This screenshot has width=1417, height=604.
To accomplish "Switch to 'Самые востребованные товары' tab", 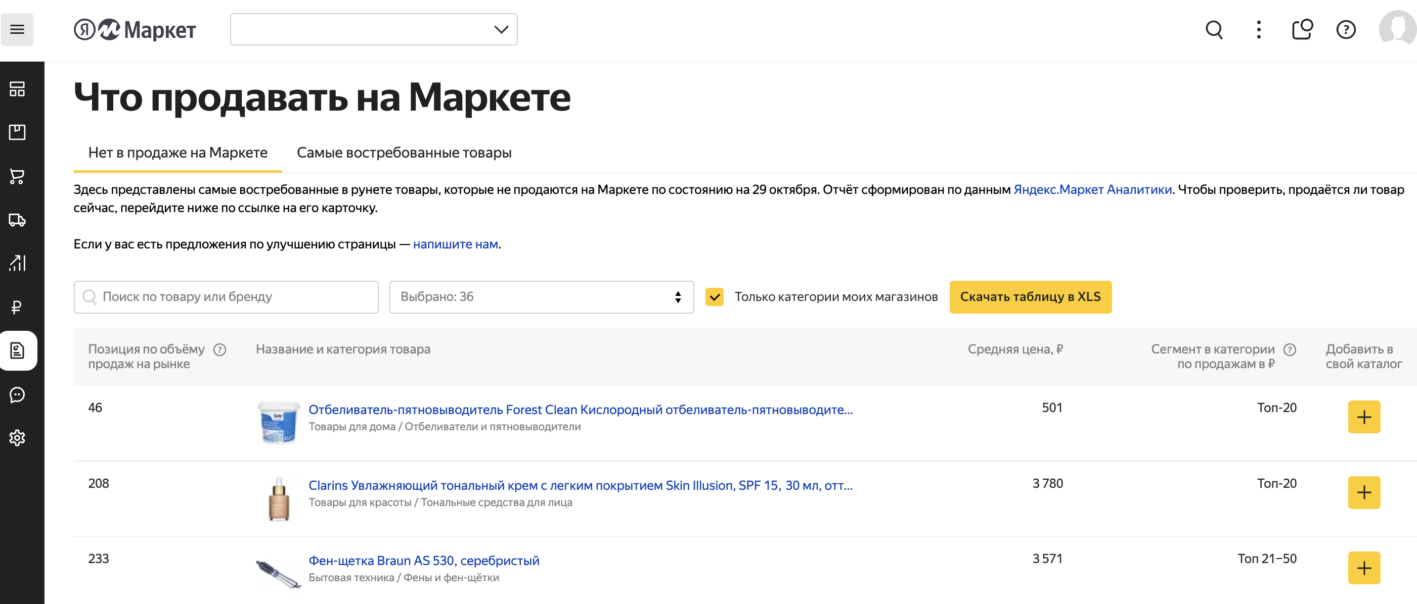I will 404,153.
